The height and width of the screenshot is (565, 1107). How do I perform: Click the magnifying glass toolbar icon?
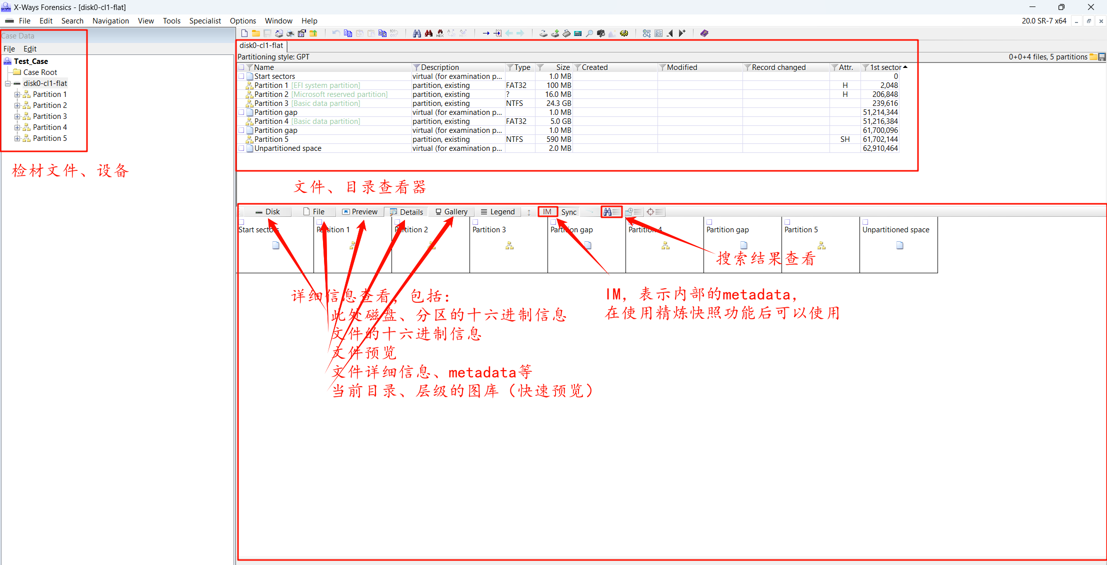tap(589, 33)
